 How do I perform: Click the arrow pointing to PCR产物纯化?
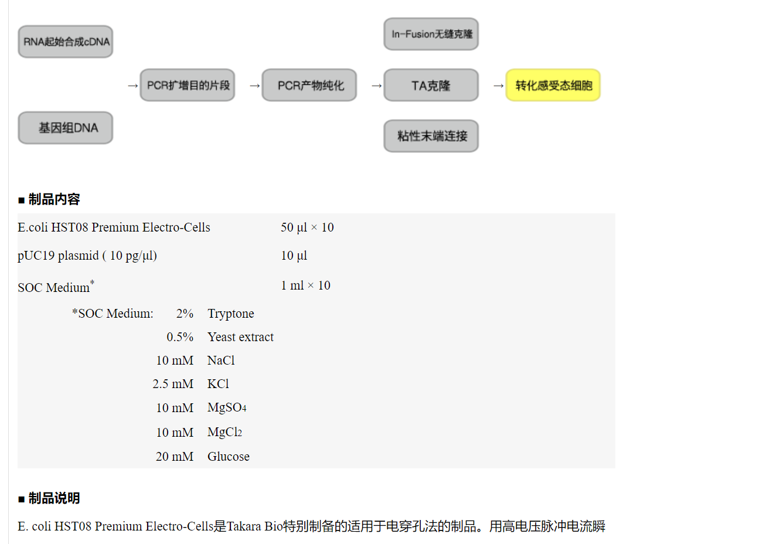tap(254, 86)
